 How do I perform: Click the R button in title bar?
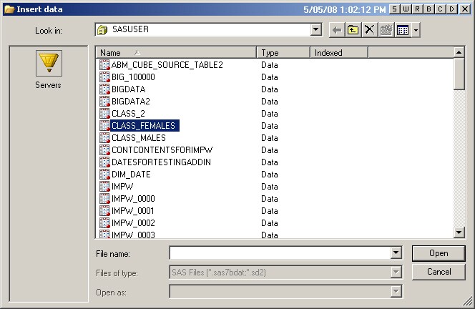418,9
